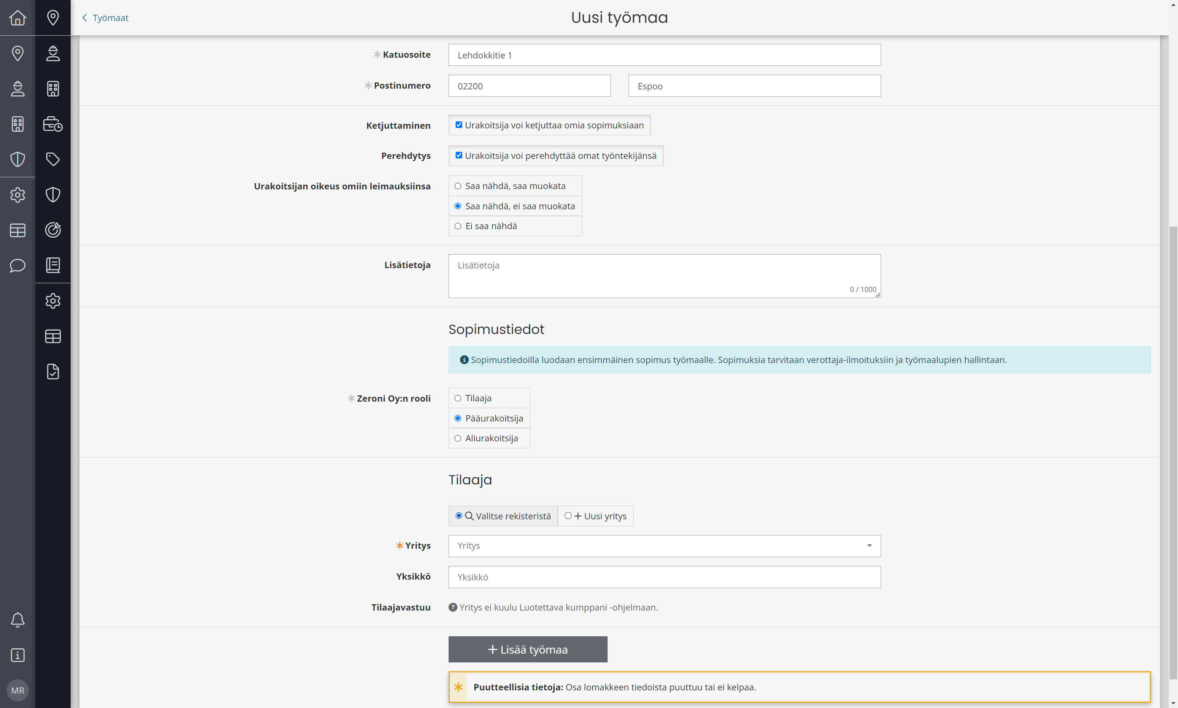
Task: Click the target goal icon
Action: pos(53,230)
